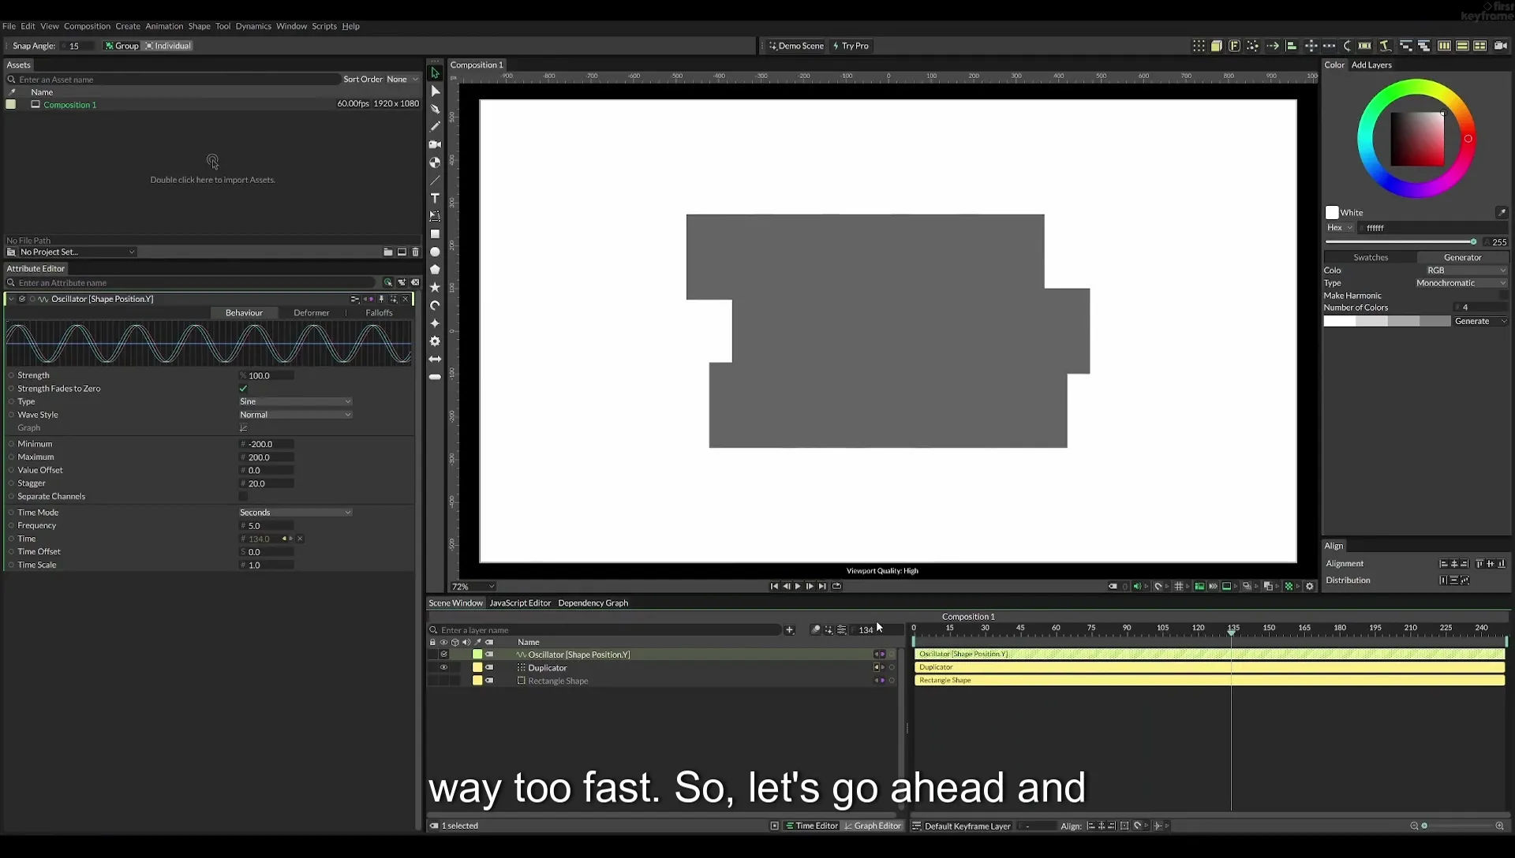Click the playhead marker at frame 135
1515x858 pixels.
1231,633
